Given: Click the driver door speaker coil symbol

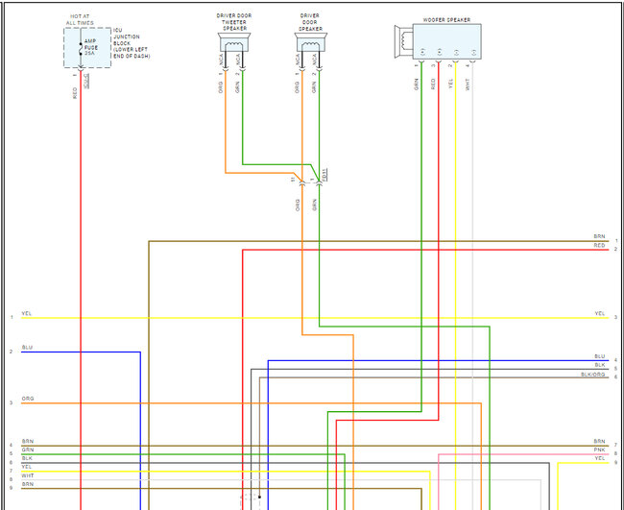Looking at the screenshot, I should (310, 42).
